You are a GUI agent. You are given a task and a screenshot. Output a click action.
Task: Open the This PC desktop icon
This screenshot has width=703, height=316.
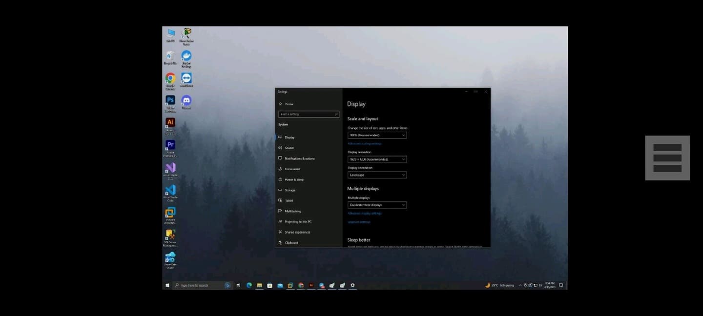point(170,36)
